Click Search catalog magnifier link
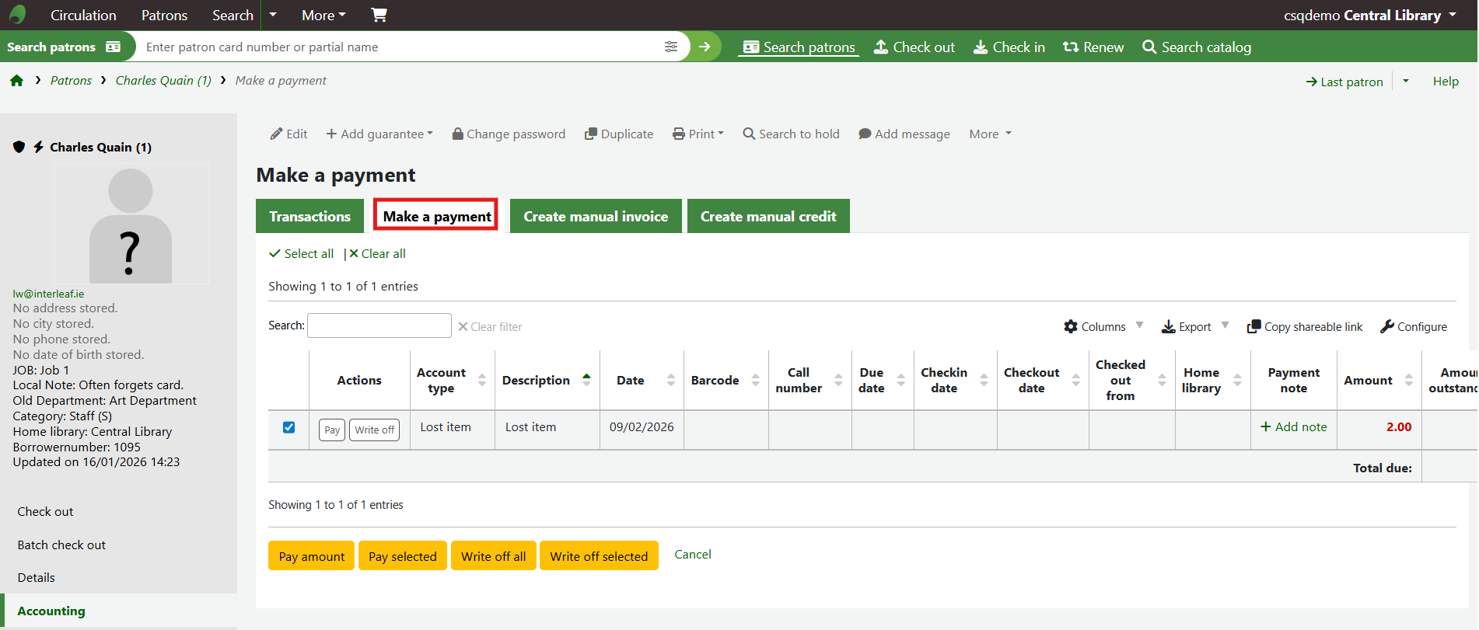Screen dimensions: 1479x630 click(x=1197, y=47)
